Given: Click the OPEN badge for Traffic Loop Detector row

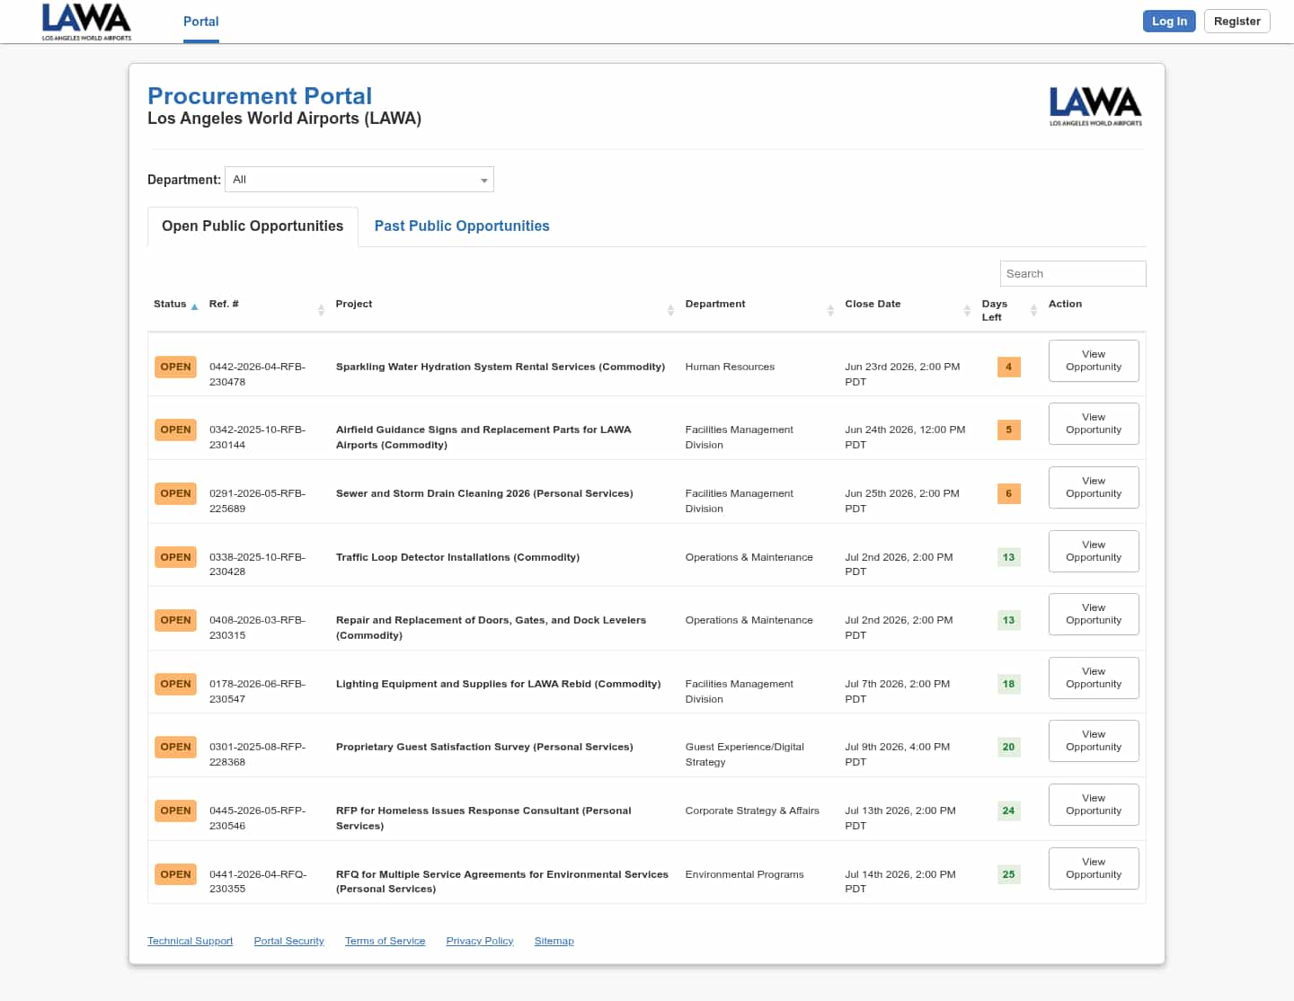Looking at the screenshot, I should (x=175, y=557).
